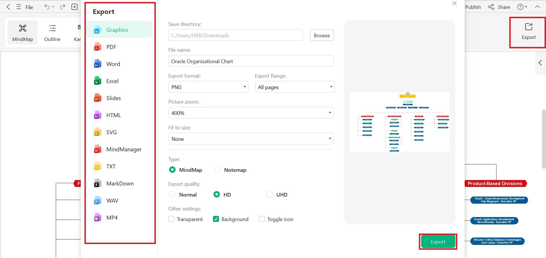
Task: Open the Export Range dropdown
Action: click(x=295, y=87)
